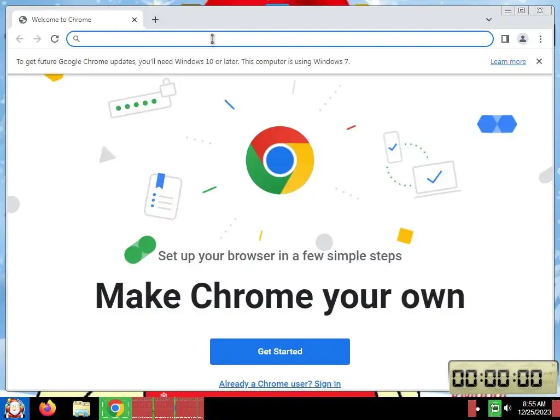Open the network tray icon
This screenshot has width=560, height=420.
494,408
